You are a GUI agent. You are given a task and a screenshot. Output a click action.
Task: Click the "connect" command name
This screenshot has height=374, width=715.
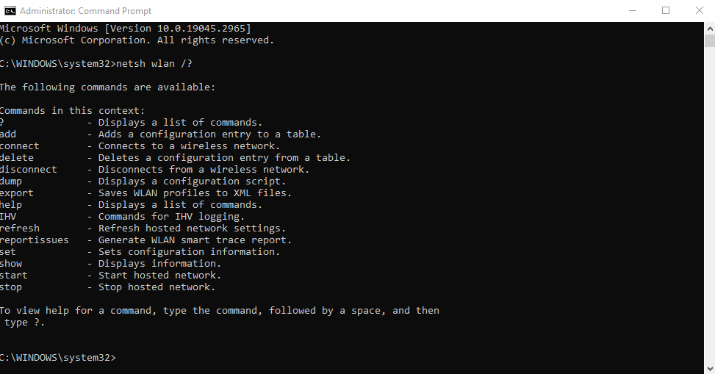pyautogui.click(x=20, y=146)
